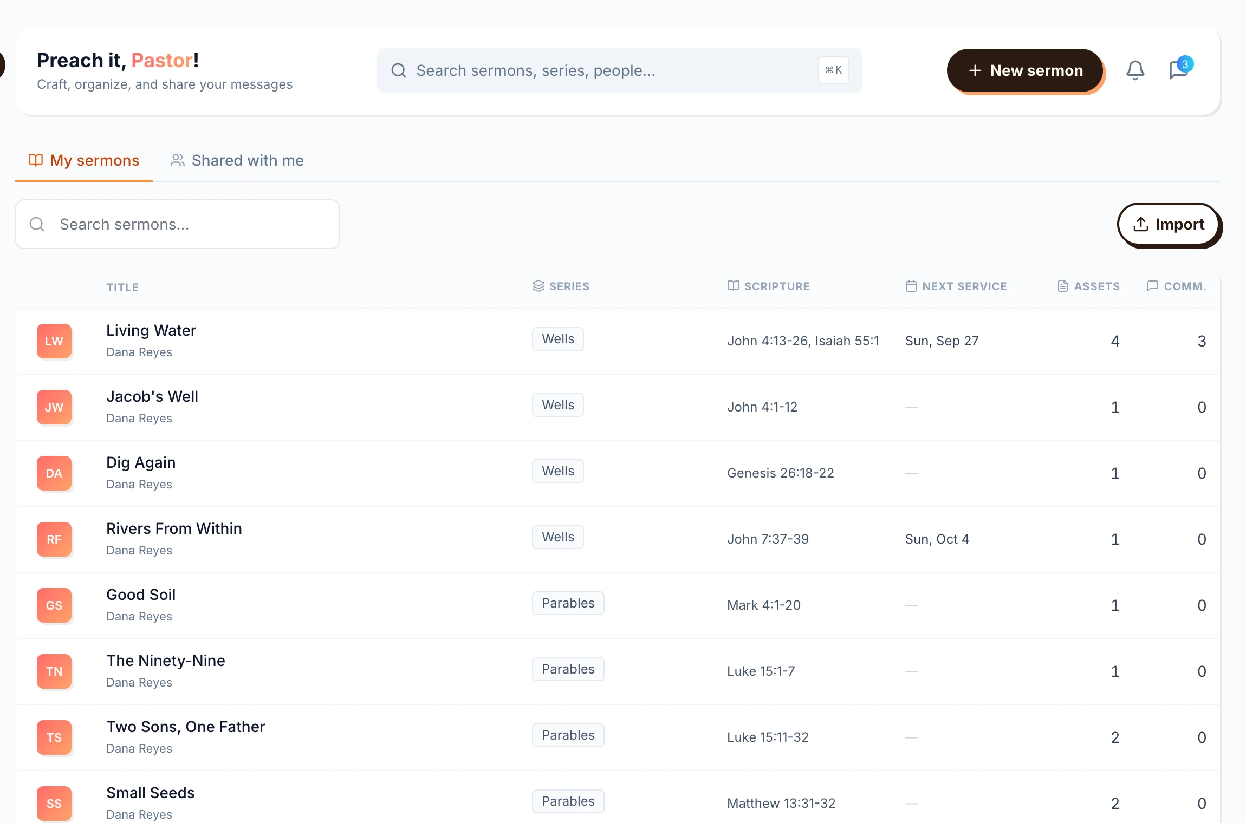Viewport: 1246px width, 823px height.
Task: Click the Parables tag on Good Soil row
Action: pos(568,603)
